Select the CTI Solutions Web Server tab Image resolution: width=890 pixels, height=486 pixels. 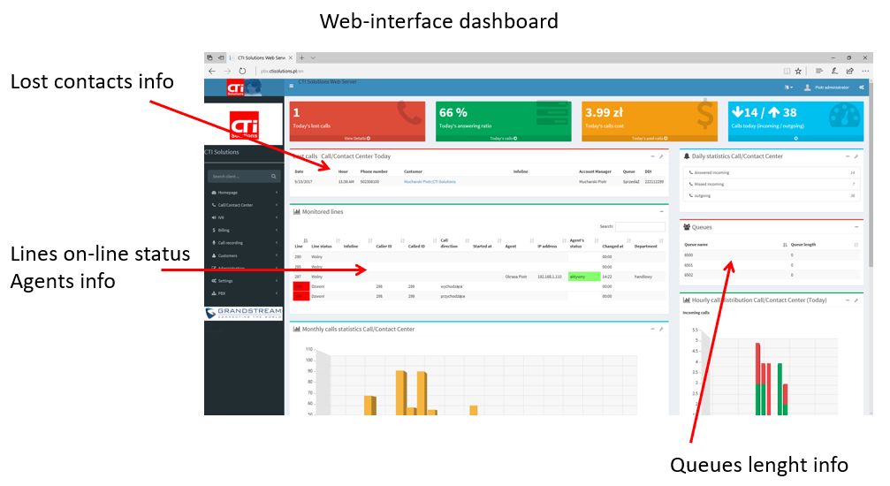(261, 57)
